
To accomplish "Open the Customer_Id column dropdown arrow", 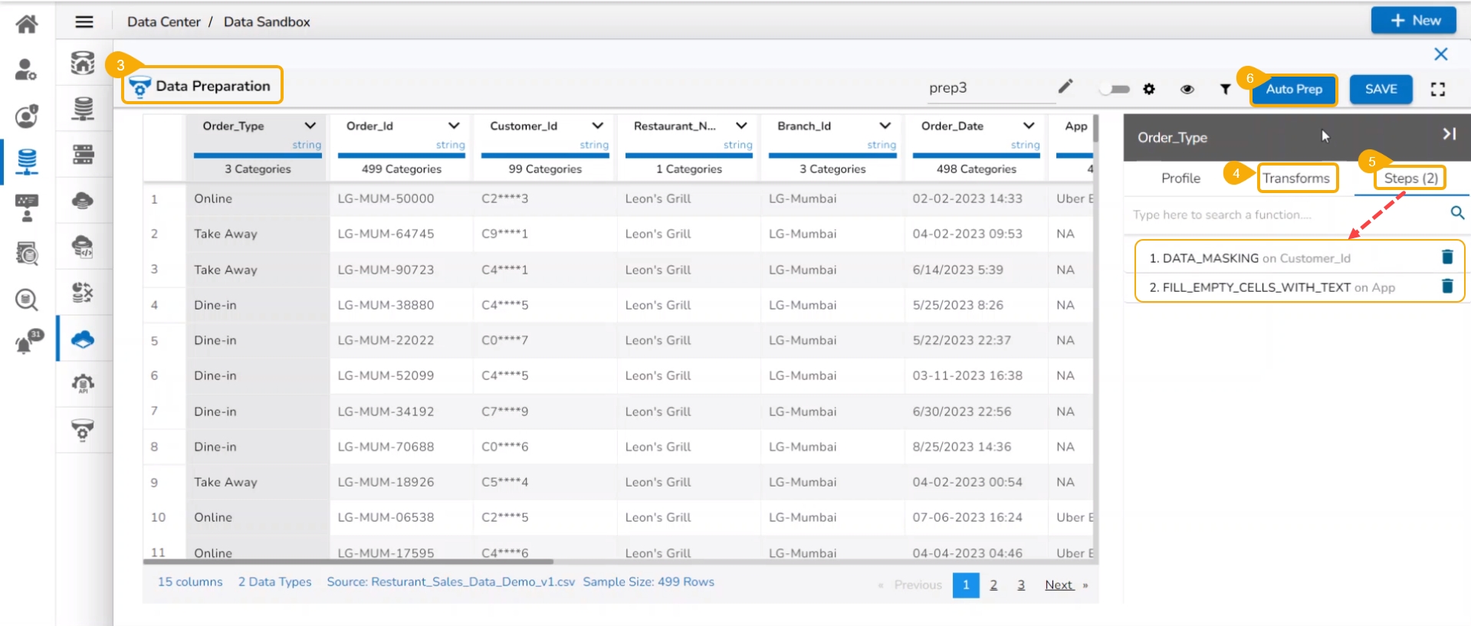I will click(597, 126).
